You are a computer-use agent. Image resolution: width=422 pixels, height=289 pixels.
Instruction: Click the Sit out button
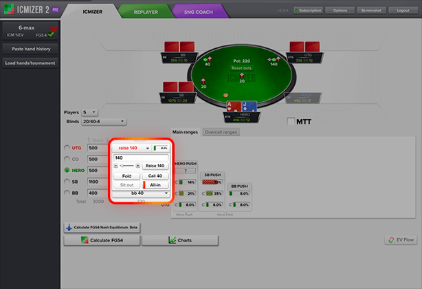click(126, 185)
